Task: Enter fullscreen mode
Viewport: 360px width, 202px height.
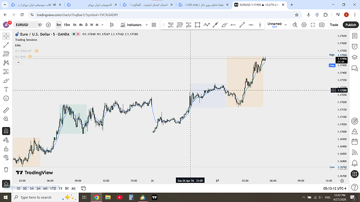Action: (313, 25)
